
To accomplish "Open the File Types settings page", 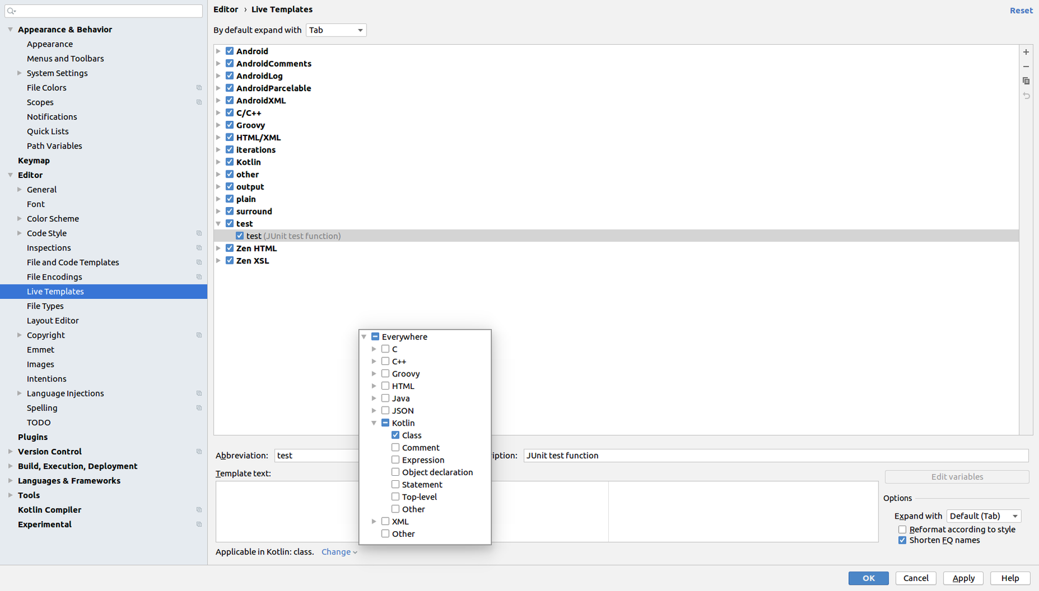I will [x=45, y=306].
